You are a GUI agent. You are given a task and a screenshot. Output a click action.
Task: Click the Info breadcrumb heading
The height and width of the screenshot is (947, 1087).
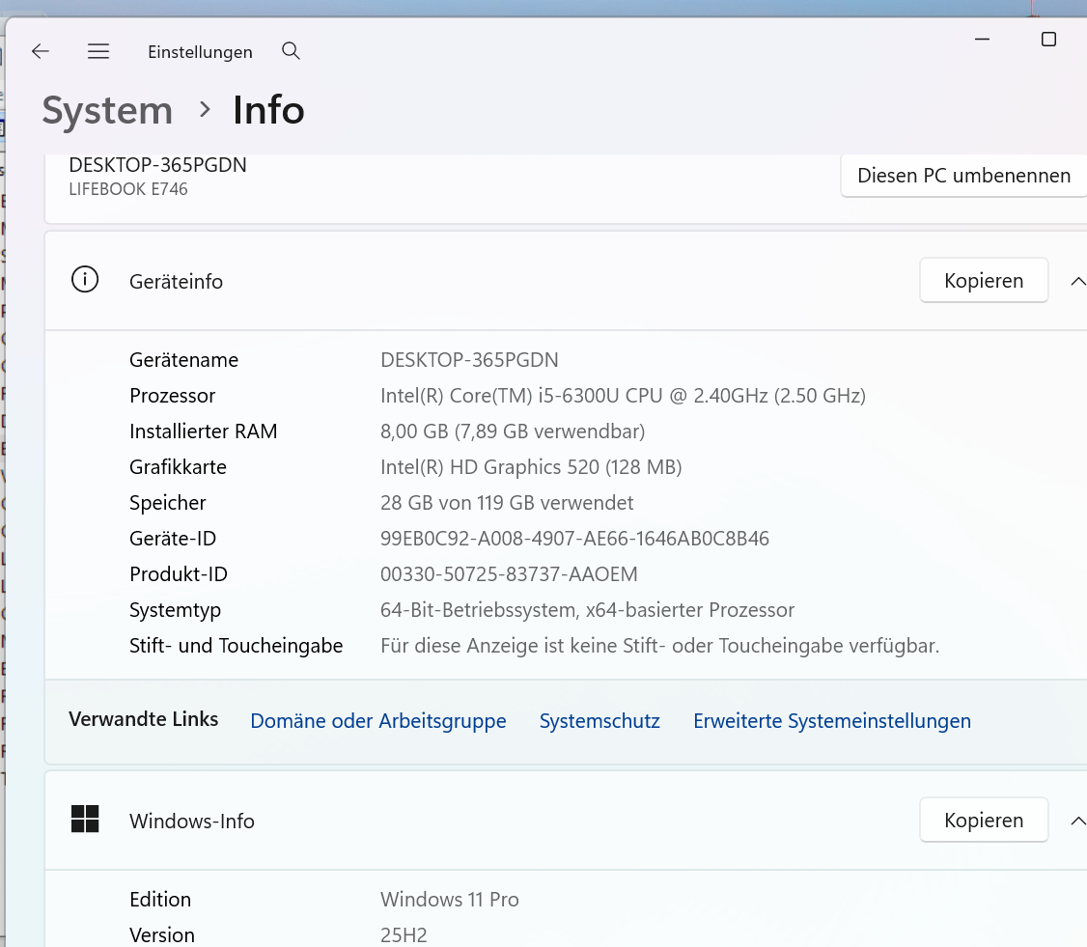click(x=269, y=110)
